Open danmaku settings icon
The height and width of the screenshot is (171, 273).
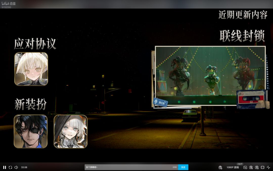pyautogui.click(x=257, y=167)
